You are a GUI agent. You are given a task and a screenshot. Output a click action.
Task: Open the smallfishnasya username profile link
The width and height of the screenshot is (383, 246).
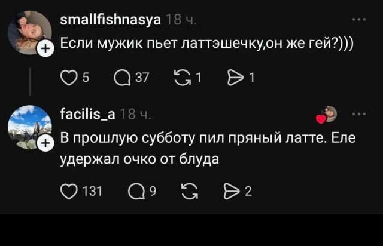pos(111,21)
